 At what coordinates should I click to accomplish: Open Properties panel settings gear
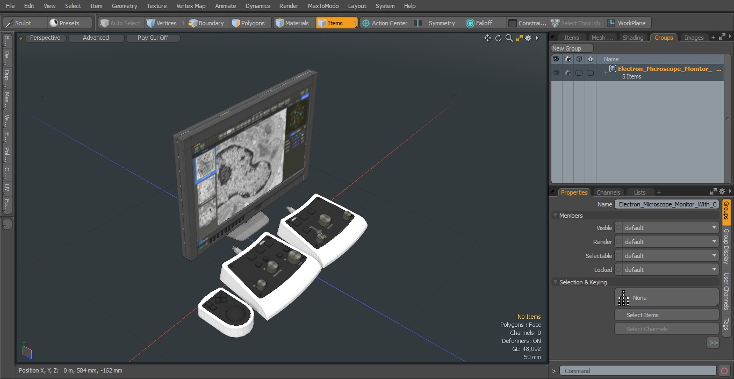[x=722, y=192]
